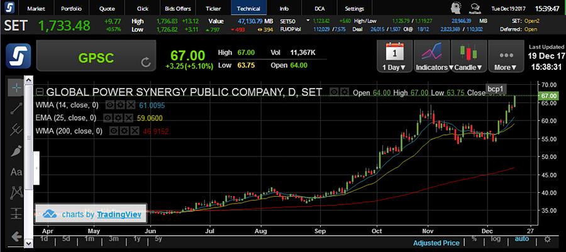The height and width of the screenshot is (252, 566).
Task: Toggle log scale mode
Action: point(496,239)
